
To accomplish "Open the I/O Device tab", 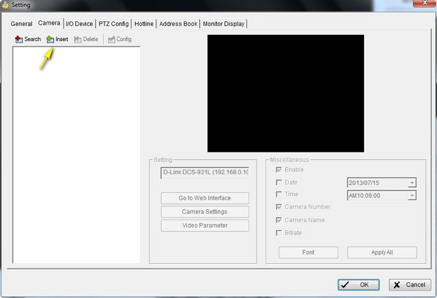I will (79, 24).
